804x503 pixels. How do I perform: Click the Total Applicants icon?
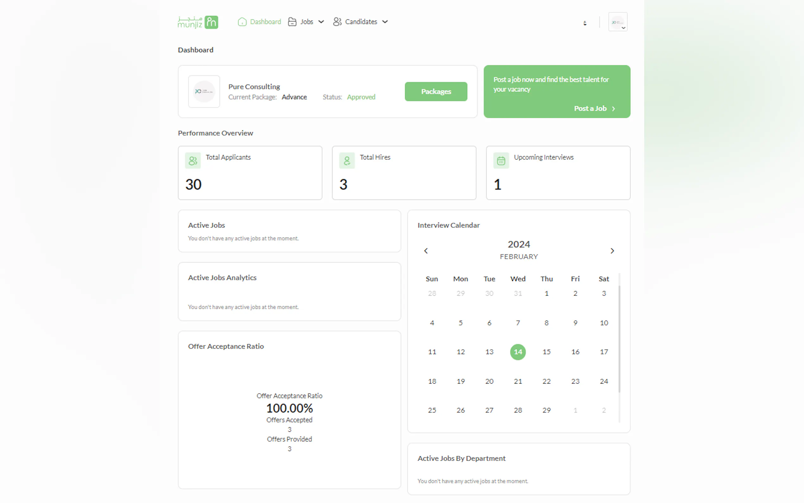(x=193, y=161)
